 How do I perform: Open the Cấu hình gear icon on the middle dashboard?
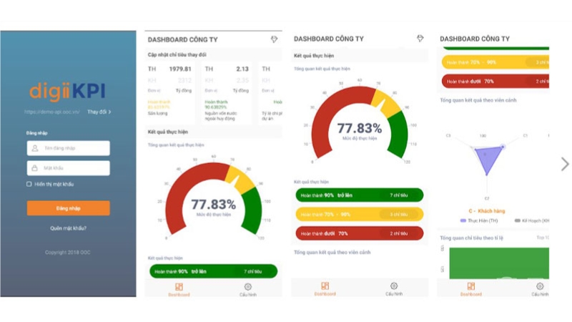[394, 286]
